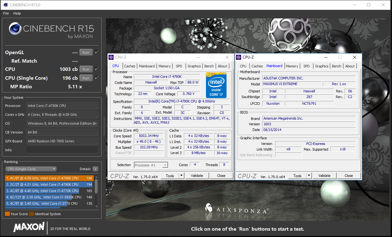Click the BIOS Version value 1603
392x237 pixels.
[x=309, y=124]
